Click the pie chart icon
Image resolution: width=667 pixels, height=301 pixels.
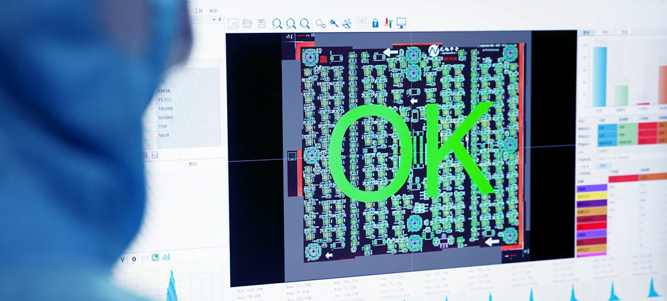pos(155,258)
